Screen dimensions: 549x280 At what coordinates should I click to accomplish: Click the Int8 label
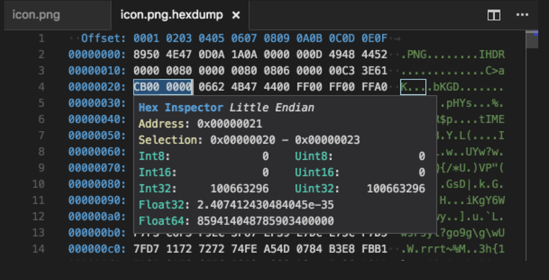click(154, 156)
